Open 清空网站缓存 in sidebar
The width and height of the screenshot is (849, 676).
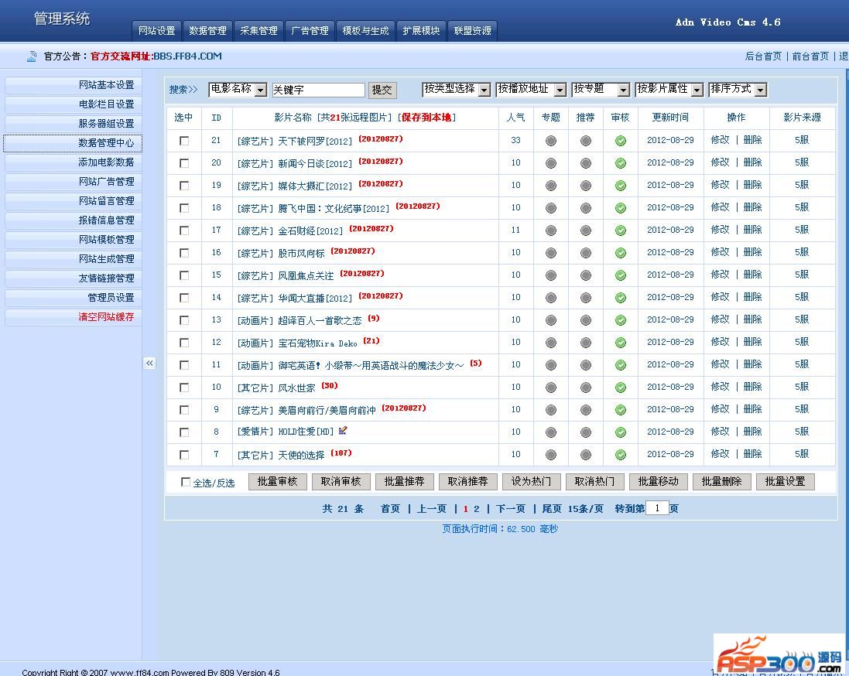click(x=73, y=316)
